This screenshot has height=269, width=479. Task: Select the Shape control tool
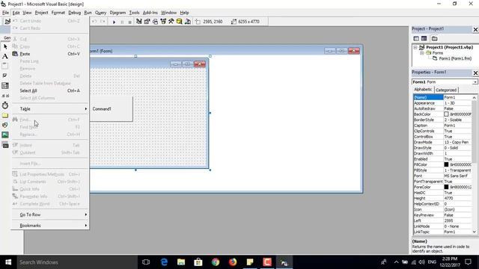(5, 125)
